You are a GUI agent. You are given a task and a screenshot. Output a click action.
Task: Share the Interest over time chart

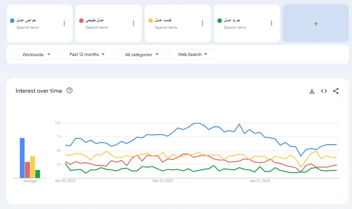coord(336,91)
